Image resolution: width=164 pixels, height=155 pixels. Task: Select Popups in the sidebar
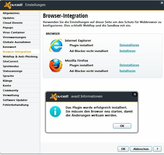[x=20, y=28]
